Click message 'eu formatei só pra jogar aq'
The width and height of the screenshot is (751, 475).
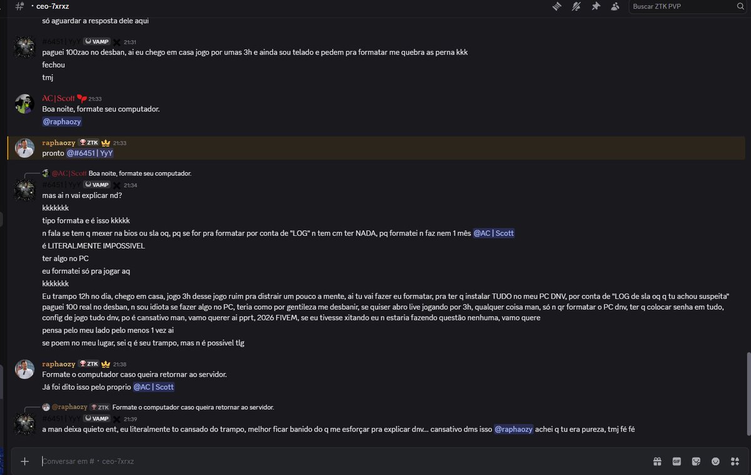[x=86, y=271]
